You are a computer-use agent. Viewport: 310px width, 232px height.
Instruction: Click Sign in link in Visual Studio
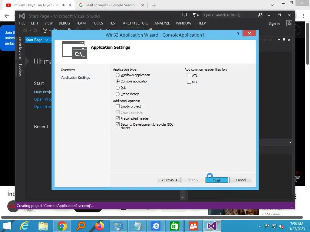click(x=274, y=24)
